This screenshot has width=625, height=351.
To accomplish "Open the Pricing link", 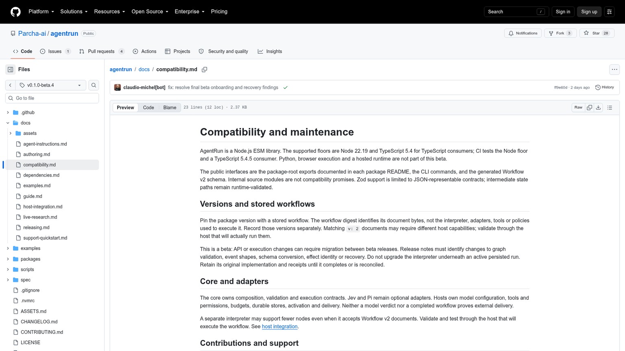I will click(x=219, y=12).
